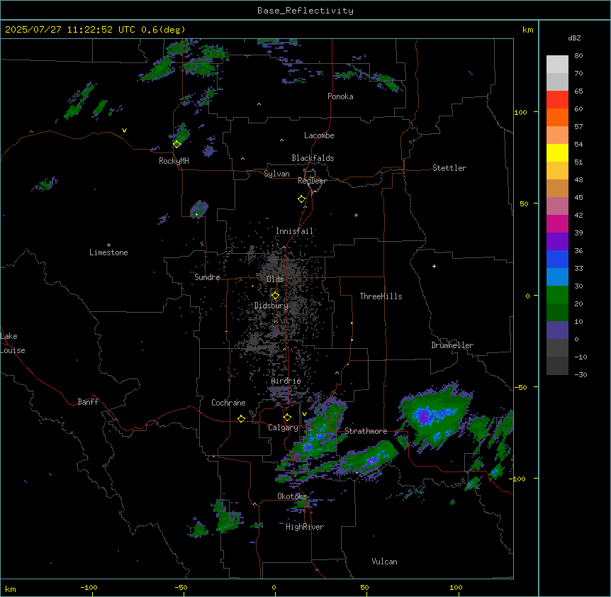The image size is (611, 597).
Task: Select the Innisfail city label
Action: tap(294, 231)
